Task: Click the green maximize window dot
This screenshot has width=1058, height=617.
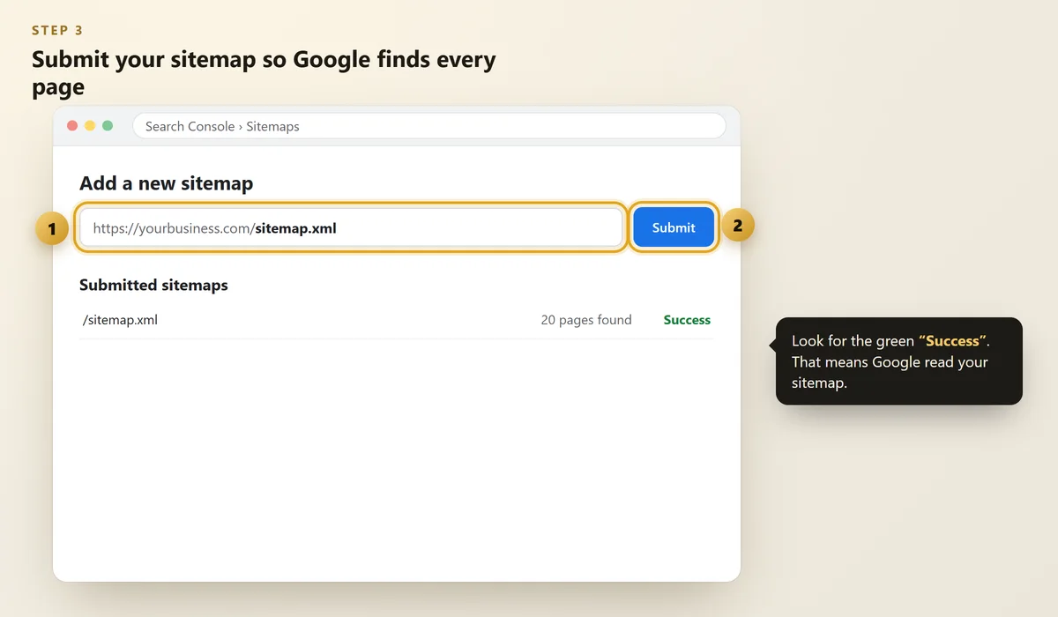Action: coord(108,126)
